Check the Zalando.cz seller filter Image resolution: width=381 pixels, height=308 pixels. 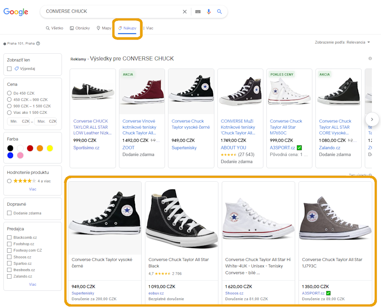(x=9, y=276)
